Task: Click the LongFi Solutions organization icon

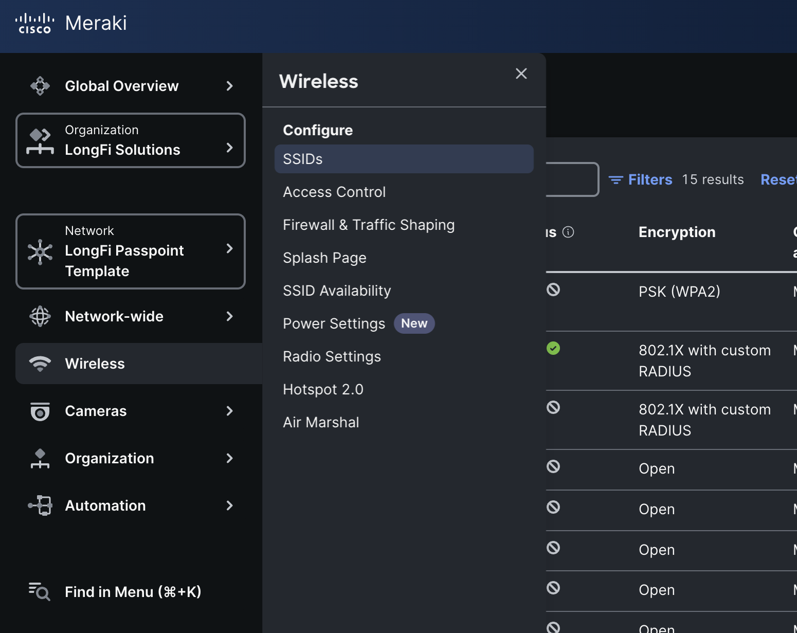Action: [x=40, y=141]
